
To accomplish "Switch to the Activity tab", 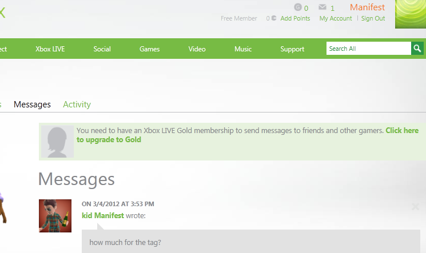I will (x=77, y=105).
